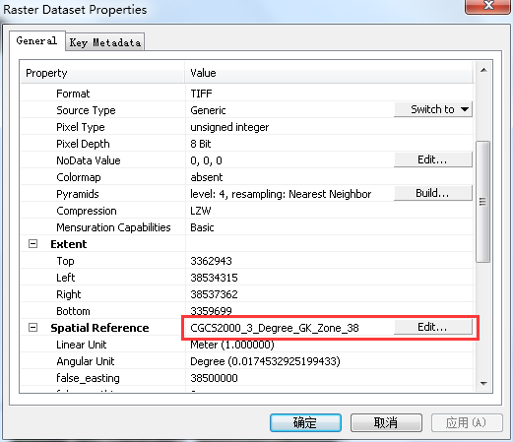Select the Linear Unit row label

[82, 345]
